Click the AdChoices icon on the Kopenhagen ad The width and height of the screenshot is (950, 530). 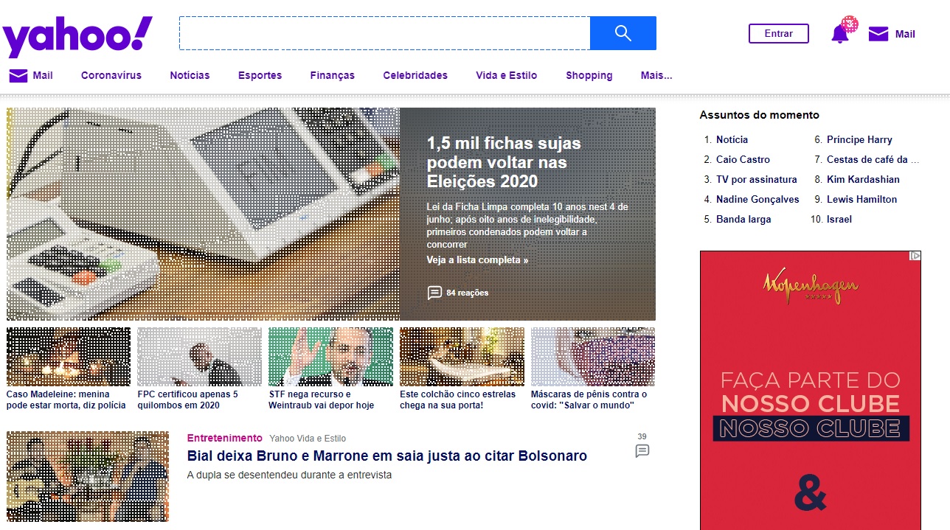click(x=915, y=256)
